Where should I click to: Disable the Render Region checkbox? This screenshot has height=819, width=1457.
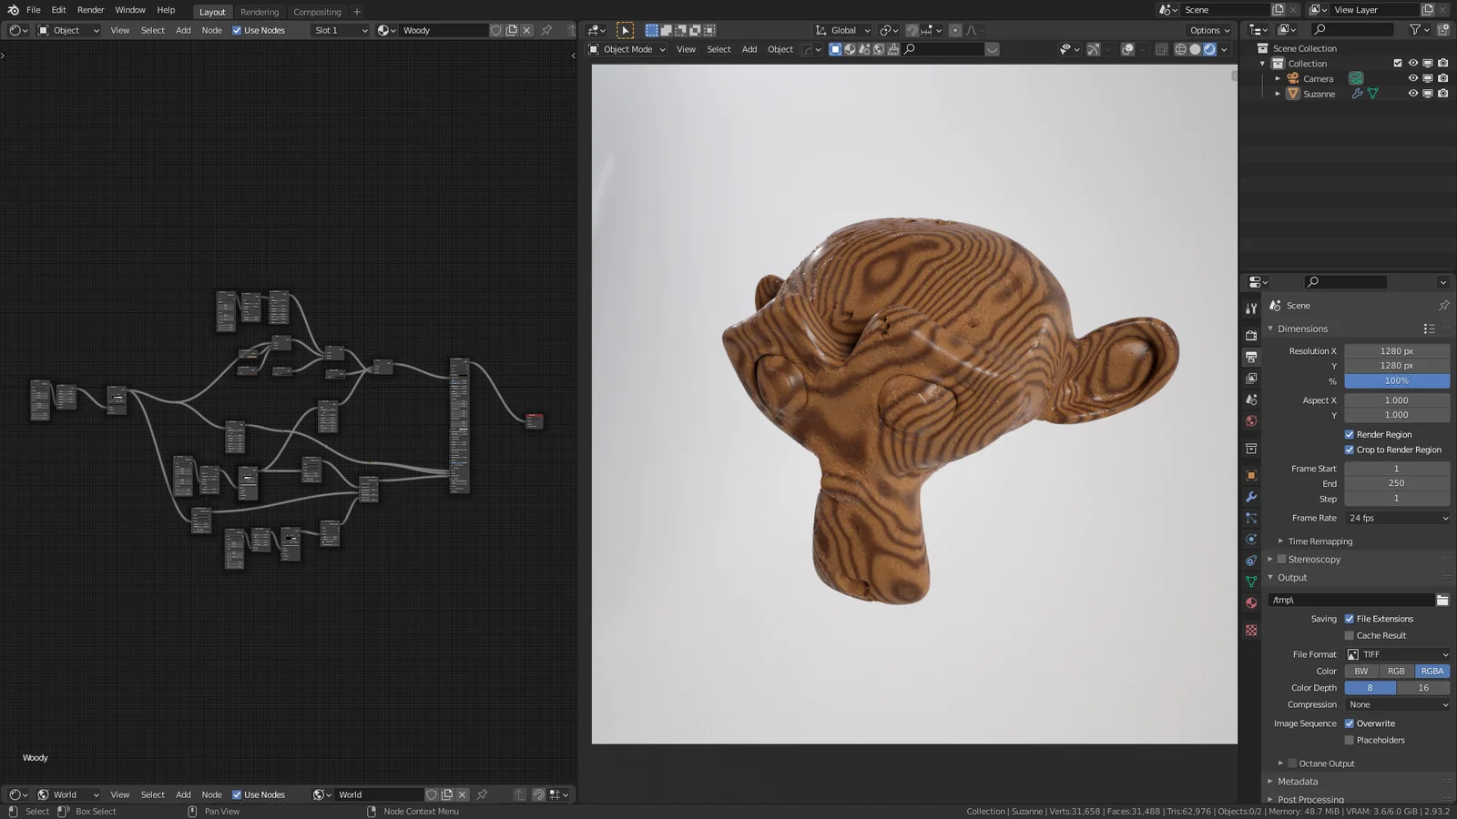[x=1350, y=435]
